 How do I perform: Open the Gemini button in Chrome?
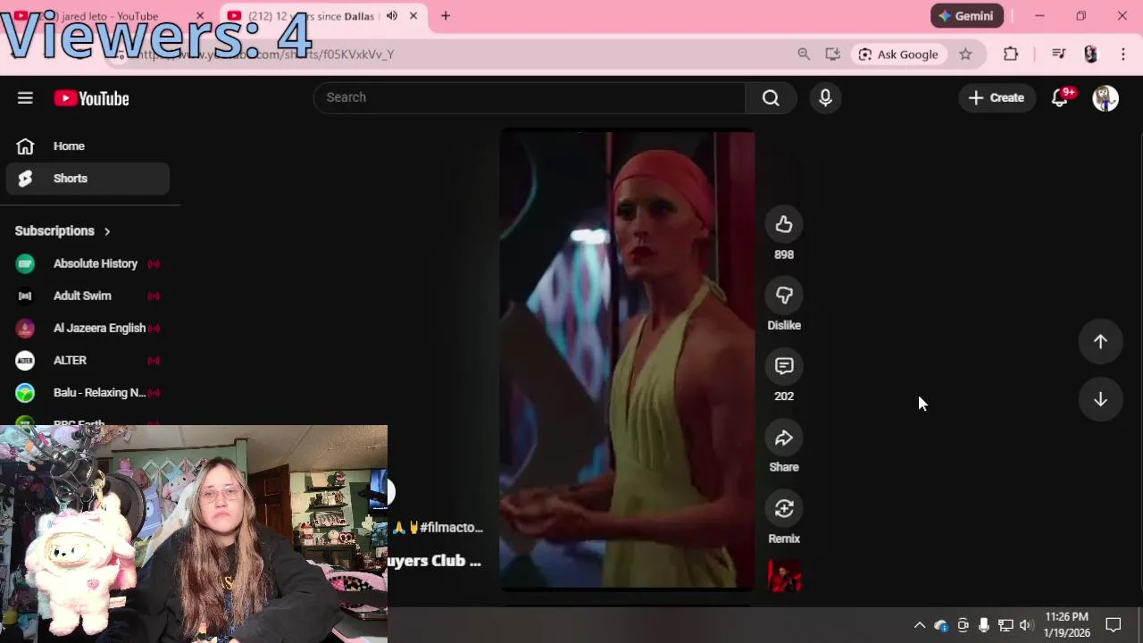(x=967, y=16)
